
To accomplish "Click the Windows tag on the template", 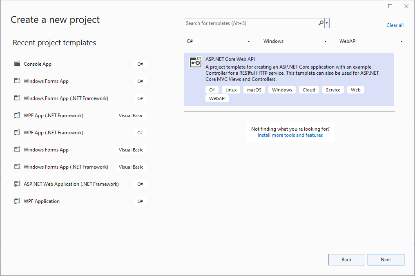I will click(282, 90).
